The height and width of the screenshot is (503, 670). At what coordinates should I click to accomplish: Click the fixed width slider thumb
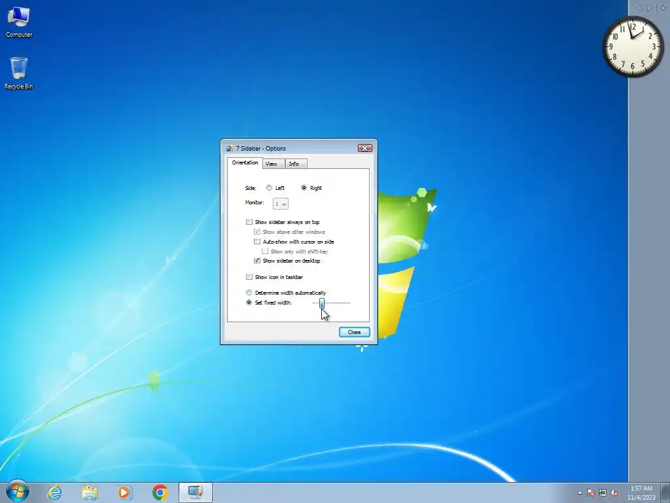coord(322,303)
